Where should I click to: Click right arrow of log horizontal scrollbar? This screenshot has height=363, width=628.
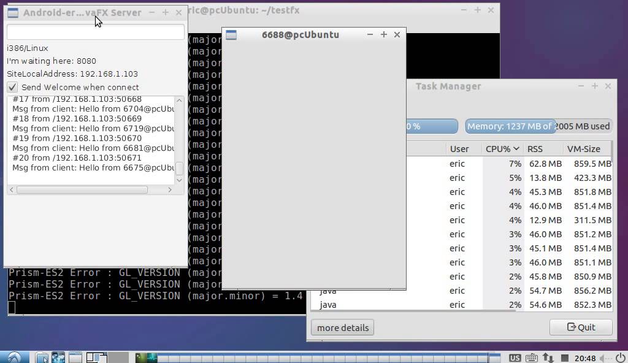coord(170,189)
